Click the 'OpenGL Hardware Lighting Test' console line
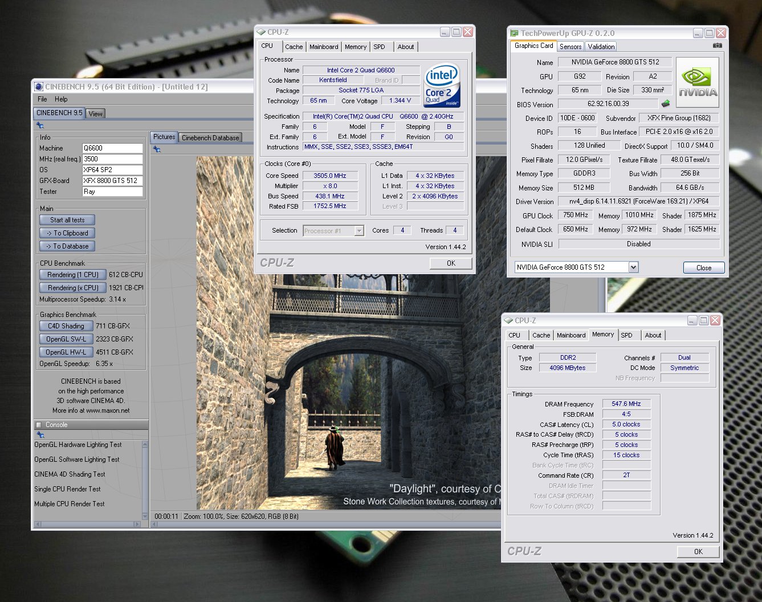The height and width of the screenshot is (602, 762). (x=78, y=445)
